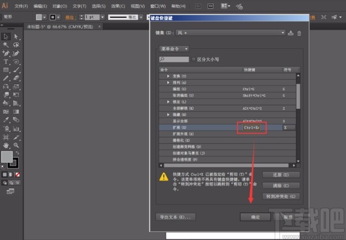Select the Eraser tool
Image resolution: width=346 pixels, height=240 pixels.
pos(16,78)
